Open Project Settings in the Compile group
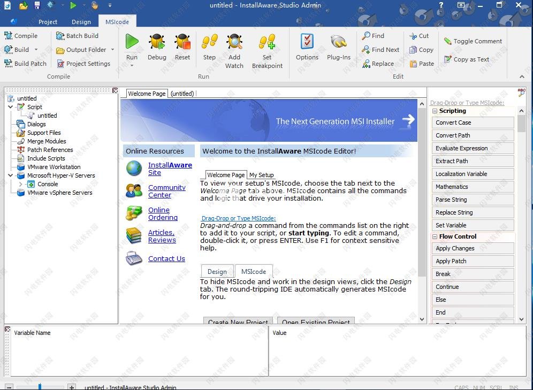Viewport: 533px width, 390px height. [83, 64]
